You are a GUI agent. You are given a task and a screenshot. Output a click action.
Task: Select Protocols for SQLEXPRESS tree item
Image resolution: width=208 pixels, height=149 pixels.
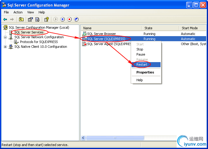click(39, 42)
